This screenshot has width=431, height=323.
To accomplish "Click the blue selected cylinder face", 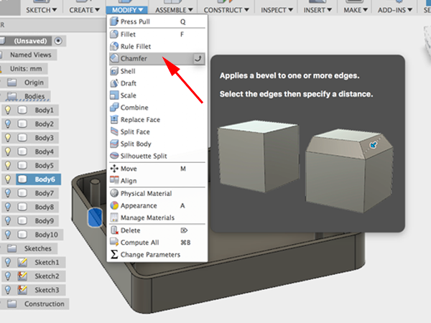I will click(95, 217).
